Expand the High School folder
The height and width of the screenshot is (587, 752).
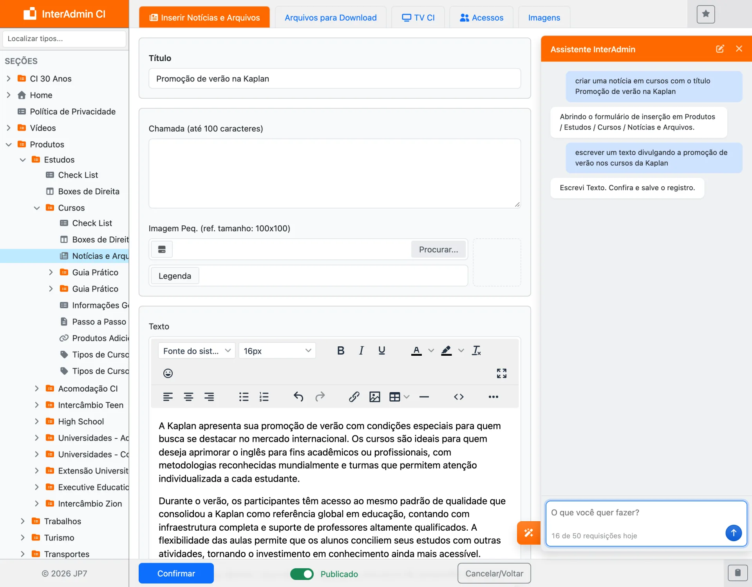point(37,421)
